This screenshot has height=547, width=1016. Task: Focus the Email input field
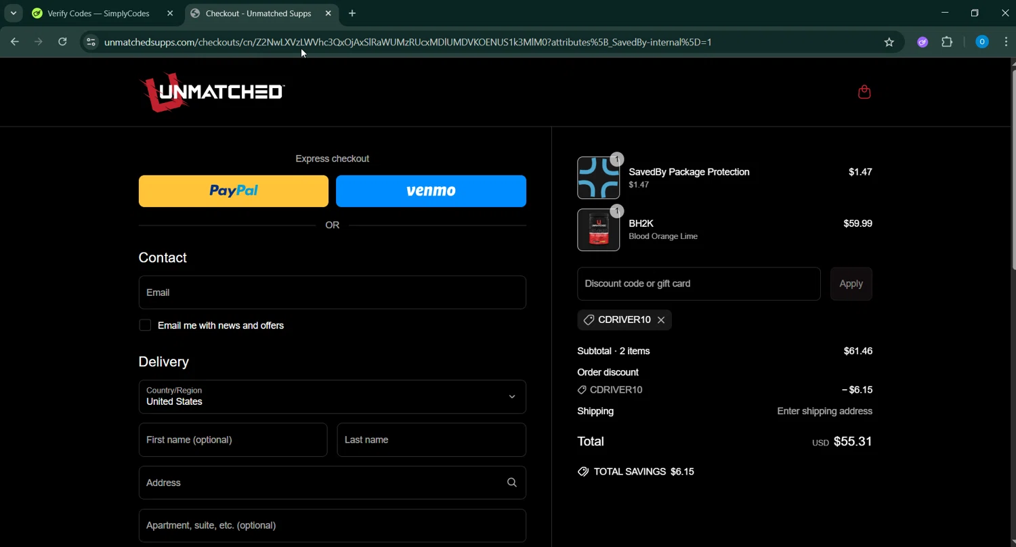tap(333, 292)
